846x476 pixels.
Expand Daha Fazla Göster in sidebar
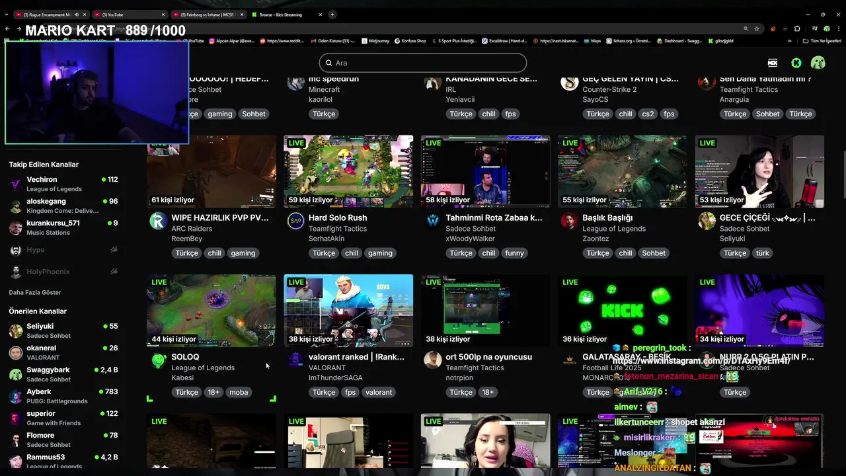(x=35, y=292)
